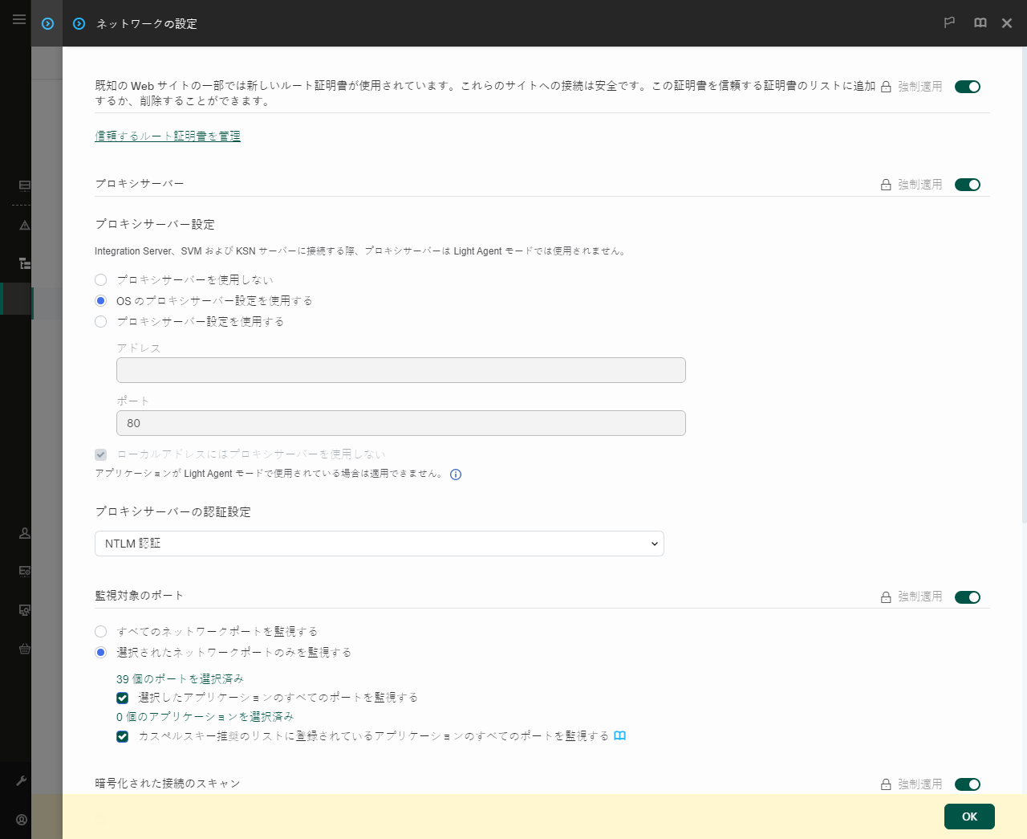Image resolution: width=1027 pixels, height=839 pixels.
Task: Open the book icon beside カスペルスキー推奨のリスト checkbox
Action: [x=620, y=735]
